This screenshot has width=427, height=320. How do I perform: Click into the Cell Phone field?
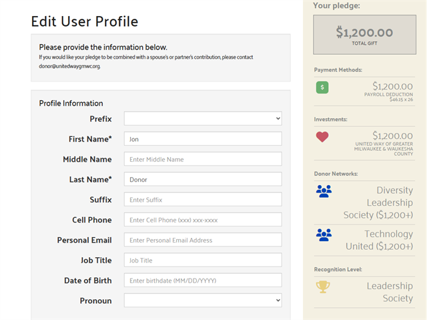tap(203, 219)
